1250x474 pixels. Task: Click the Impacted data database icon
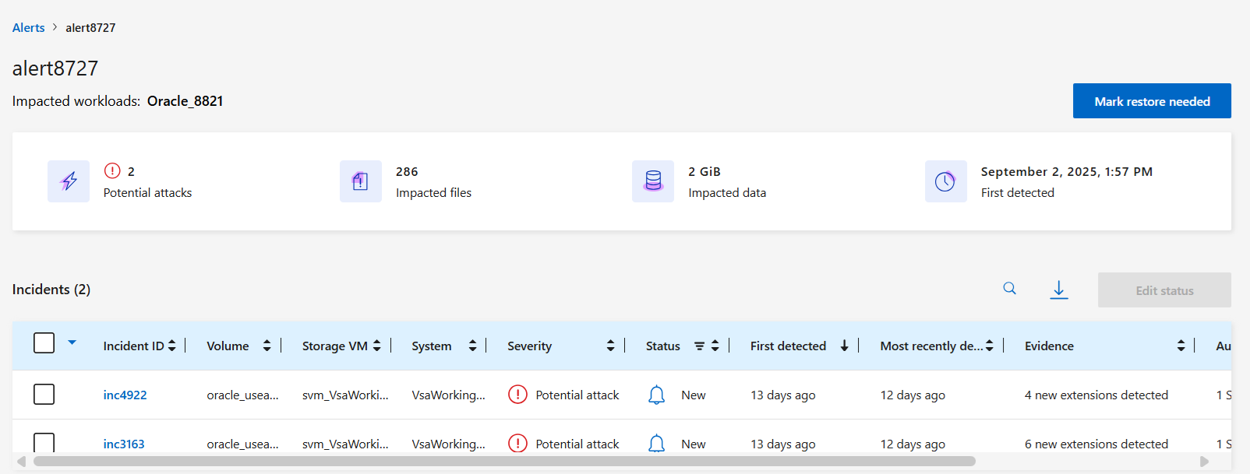[653, 181]
